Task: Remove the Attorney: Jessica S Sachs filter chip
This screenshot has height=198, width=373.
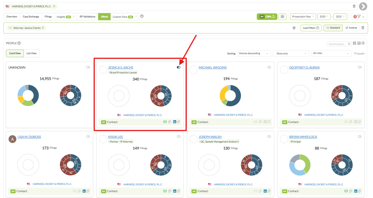Action: [x=43, y=28]
